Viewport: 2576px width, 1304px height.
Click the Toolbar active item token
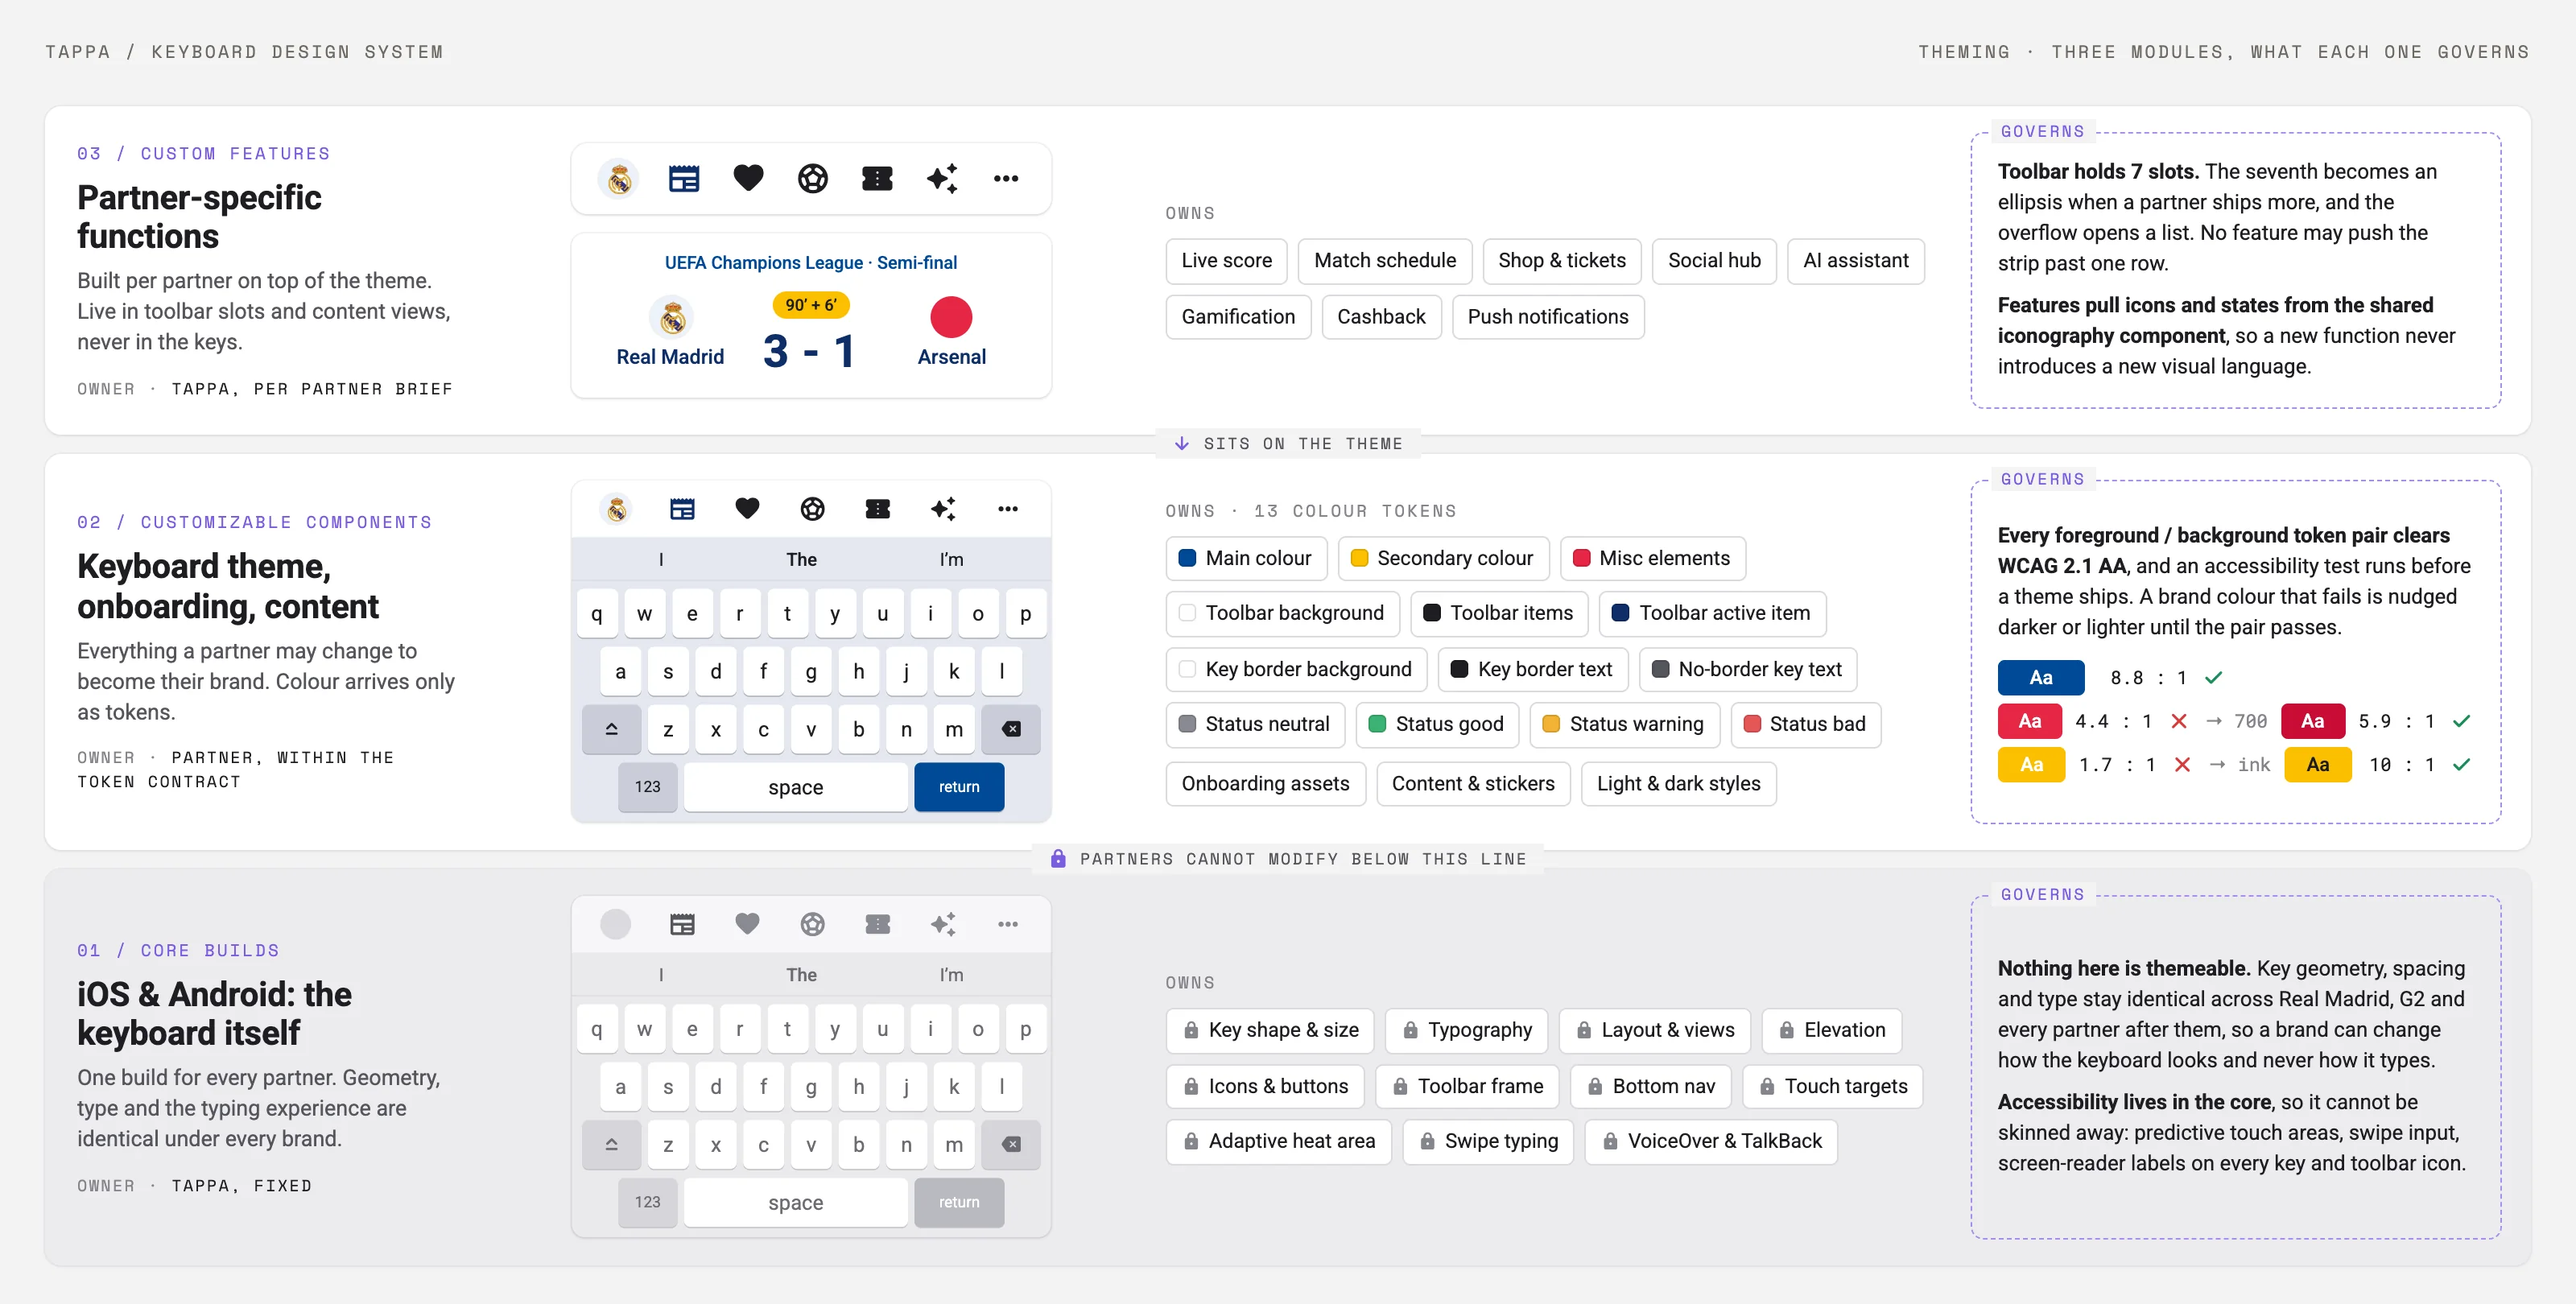point(1712,614)
